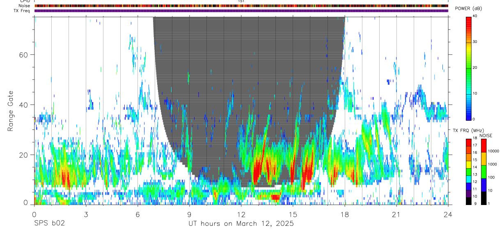The height and width of the screenshot is (232, 504).
Task: Click the yellow TX frequency swatch above 14
Action: [469, 164]
